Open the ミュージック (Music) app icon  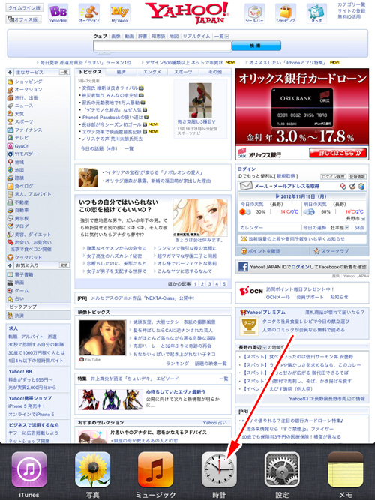point(156,469)
